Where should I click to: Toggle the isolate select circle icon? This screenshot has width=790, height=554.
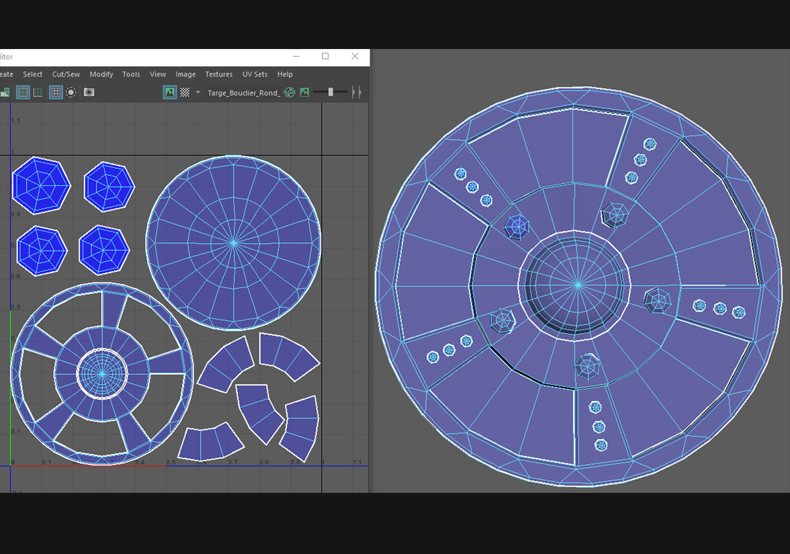pos(71,92)
